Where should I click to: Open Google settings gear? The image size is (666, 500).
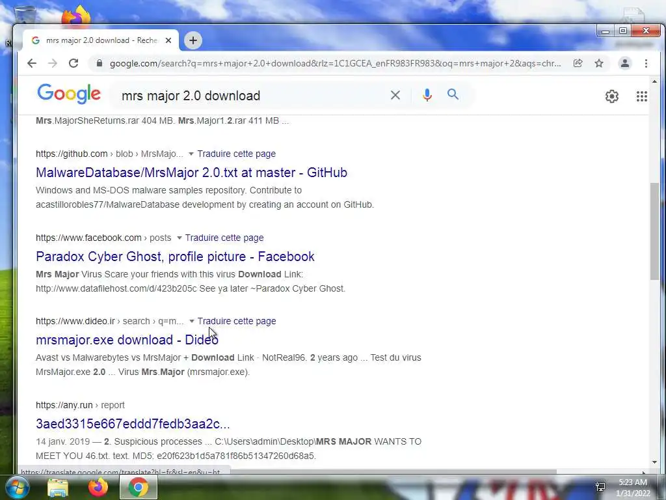611,96
